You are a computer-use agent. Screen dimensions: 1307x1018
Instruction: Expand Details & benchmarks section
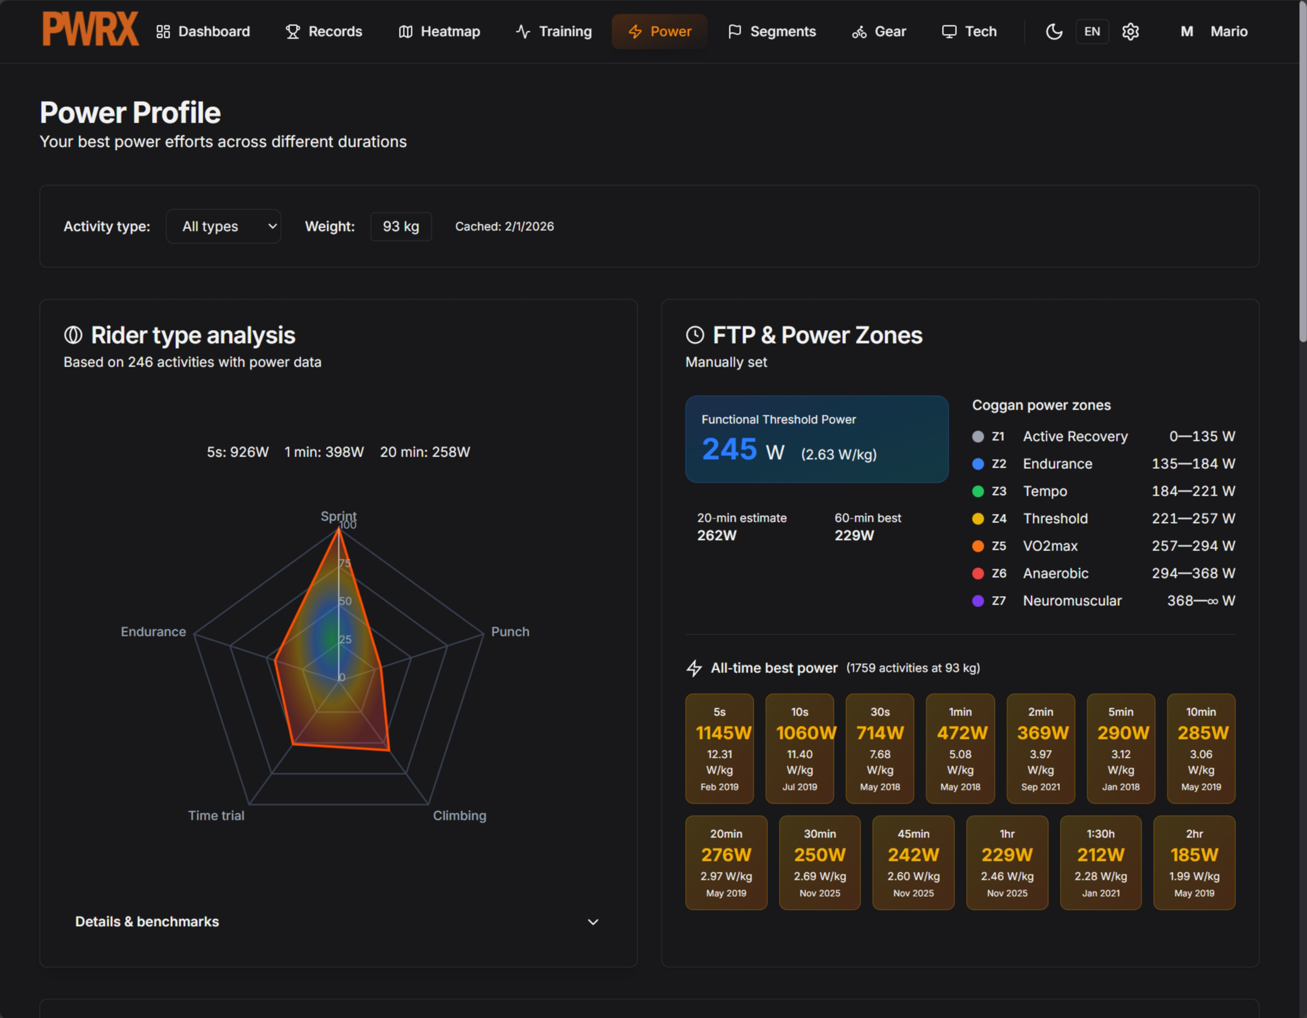147,921
